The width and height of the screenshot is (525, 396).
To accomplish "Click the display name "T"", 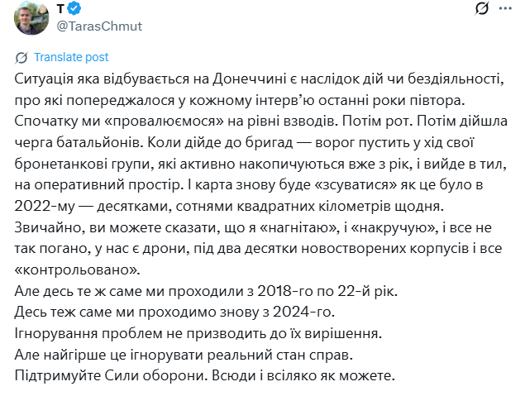I will pyautogui.click(x=60, y=9).
